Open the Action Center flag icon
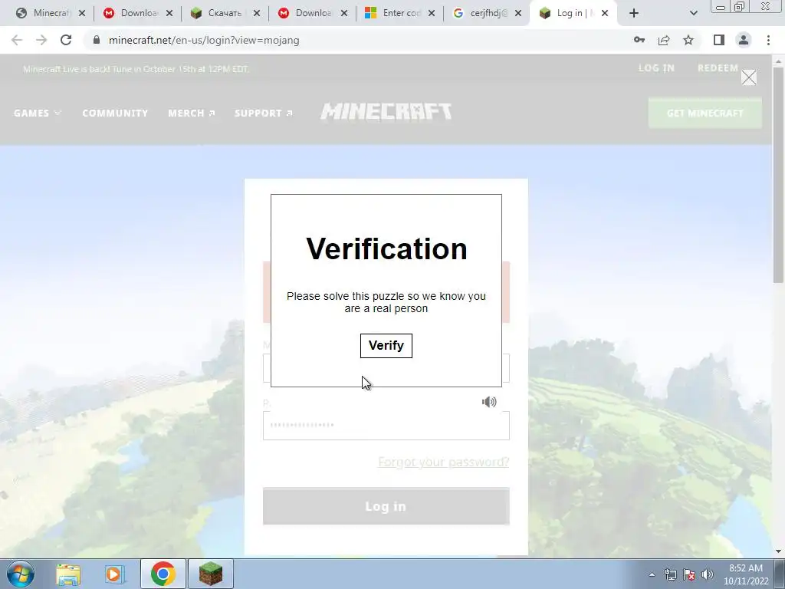 pos(689,574)
